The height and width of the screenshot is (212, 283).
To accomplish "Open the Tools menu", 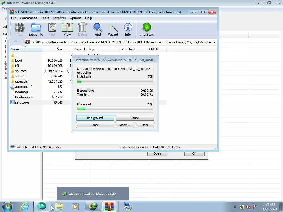I will pyautogui.click(x=45, y=18).
